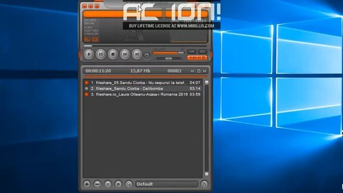Click the 04:07 duration of track 1
The height and width of the screenshot is (193, 343).
pyautogui.click(x=195, y=83)
